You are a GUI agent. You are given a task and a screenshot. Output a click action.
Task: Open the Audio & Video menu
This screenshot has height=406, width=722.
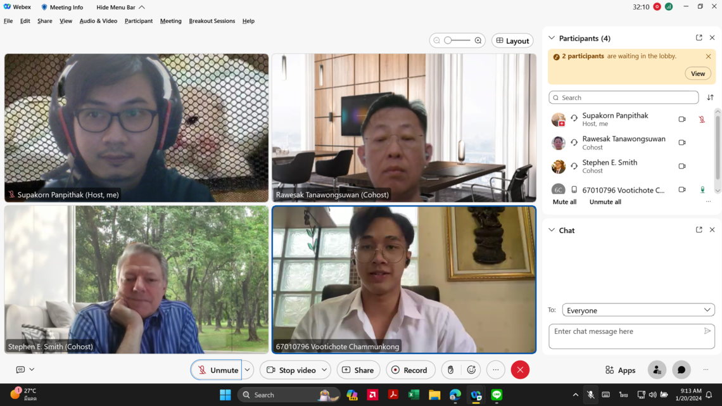(x=98, y=21)
